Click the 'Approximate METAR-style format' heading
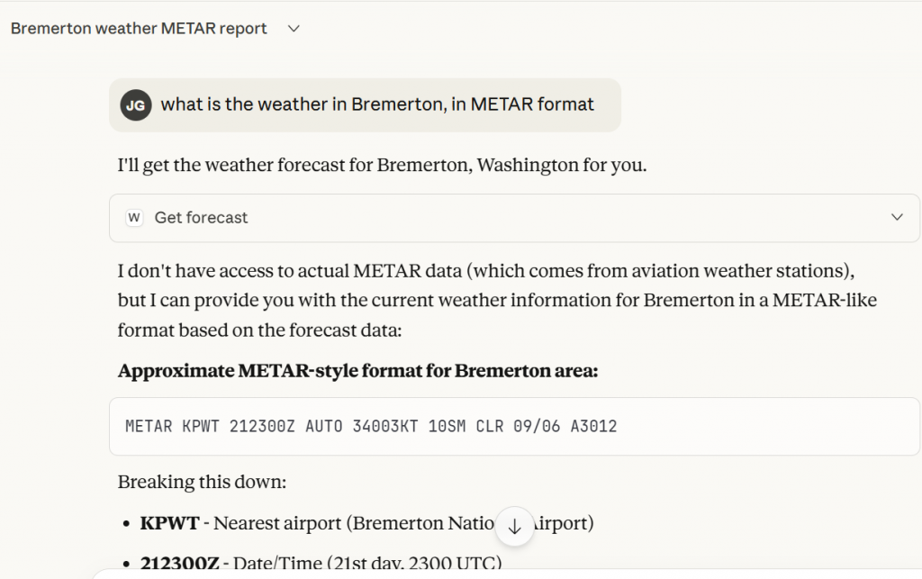922x579 pixels. pyautogui.click(x=357, y=371)
